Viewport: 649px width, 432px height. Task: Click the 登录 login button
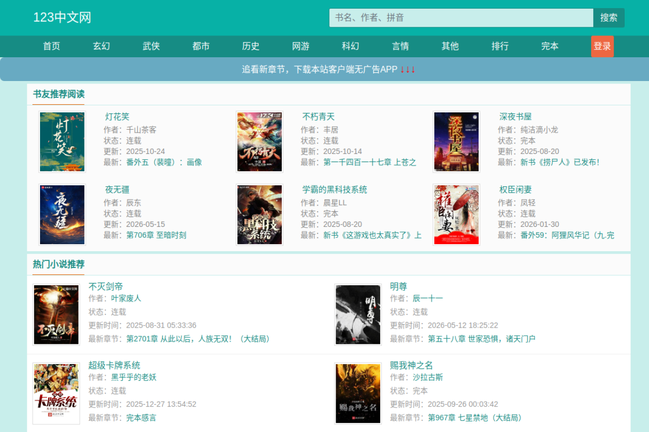(x=602, y=46)
